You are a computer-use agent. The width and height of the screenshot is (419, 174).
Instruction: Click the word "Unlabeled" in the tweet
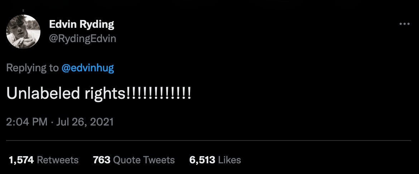40,93
